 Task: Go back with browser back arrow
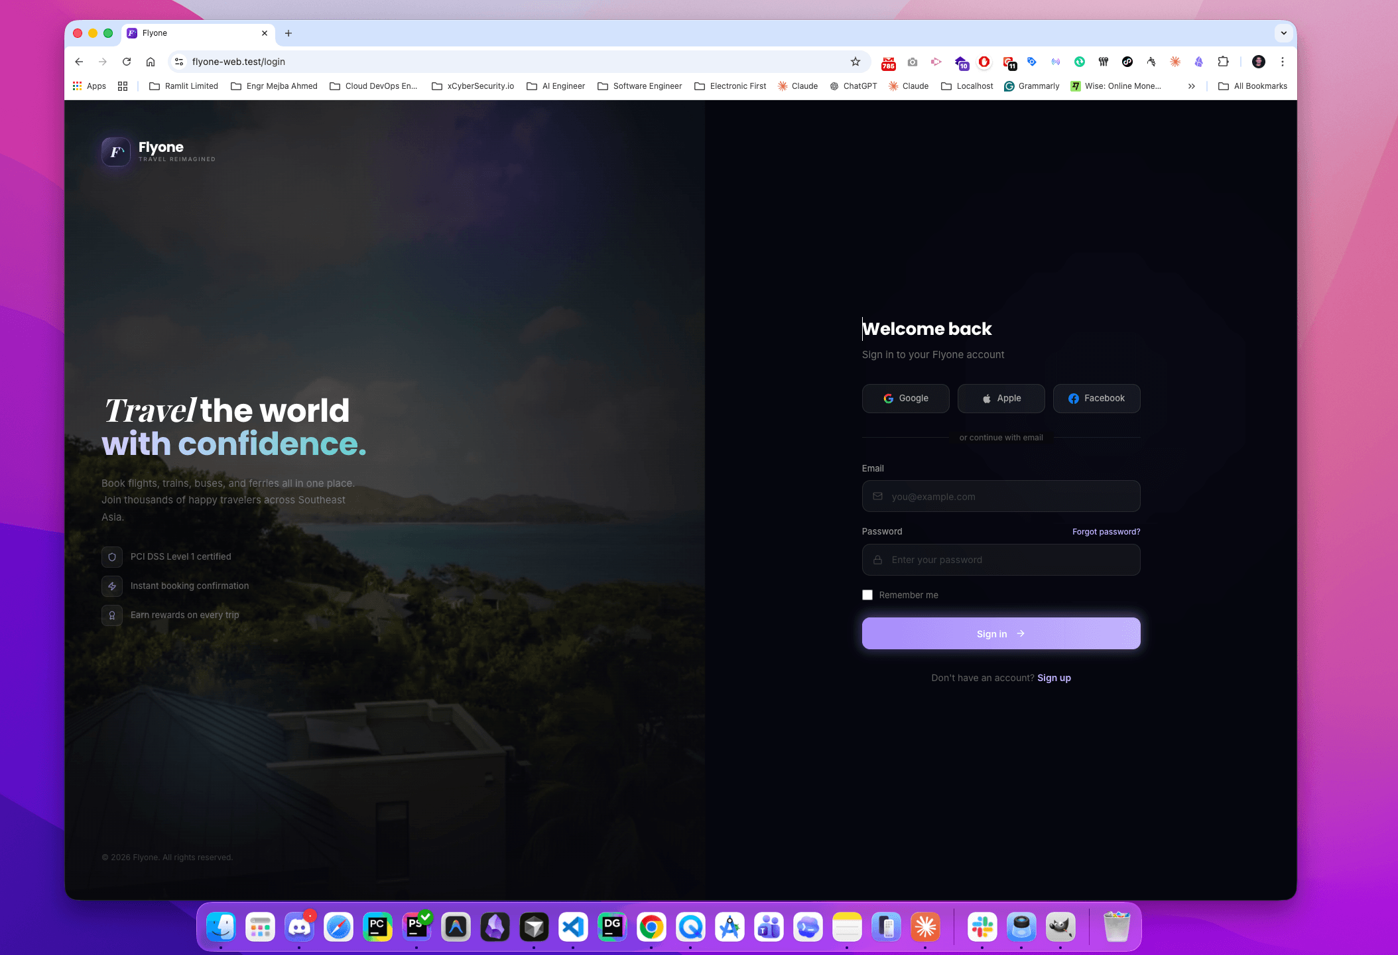79,62
